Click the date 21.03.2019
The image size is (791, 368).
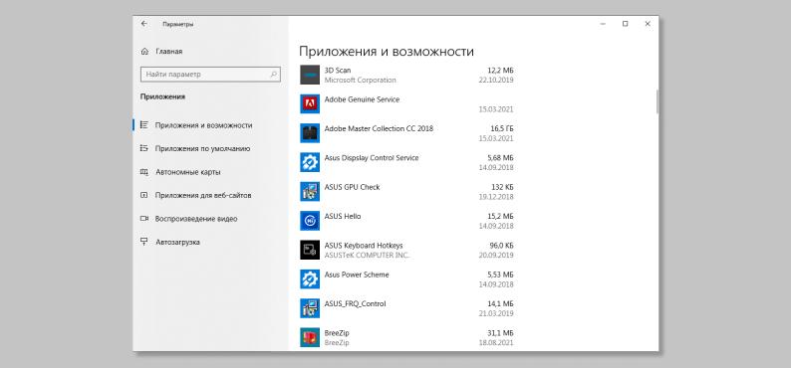[x=496, y=313]
